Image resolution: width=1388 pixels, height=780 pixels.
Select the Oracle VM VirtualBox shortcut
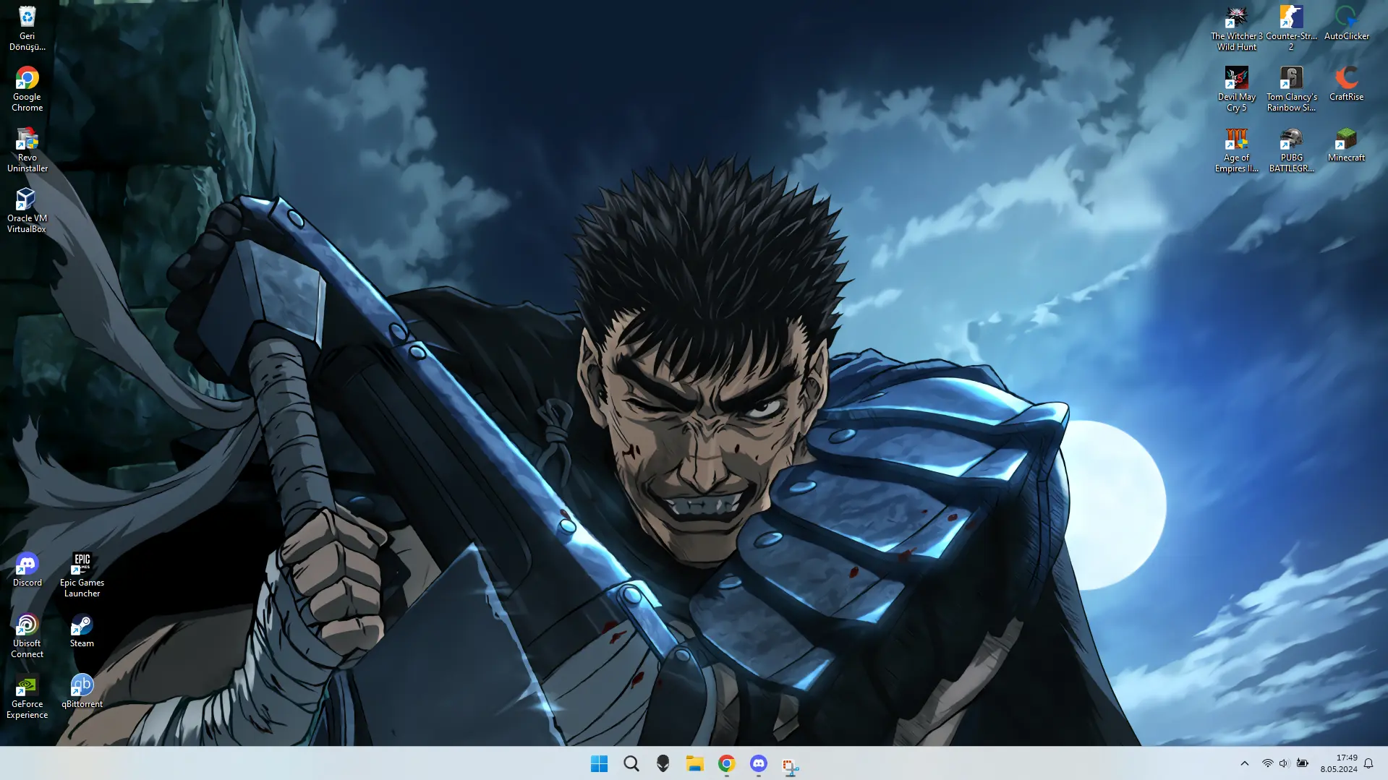click(x=27, y=210)
